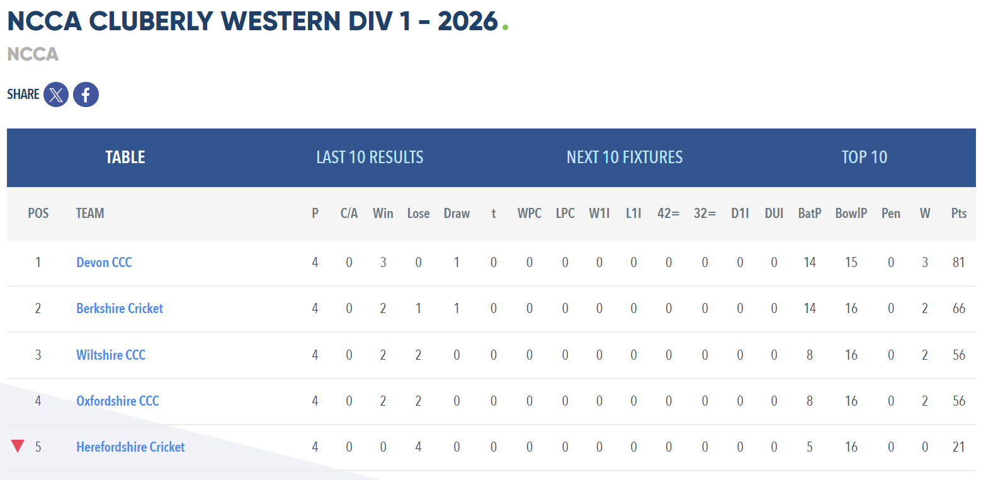Select the Table tab
Screen dimensions: 981x480
125,157
